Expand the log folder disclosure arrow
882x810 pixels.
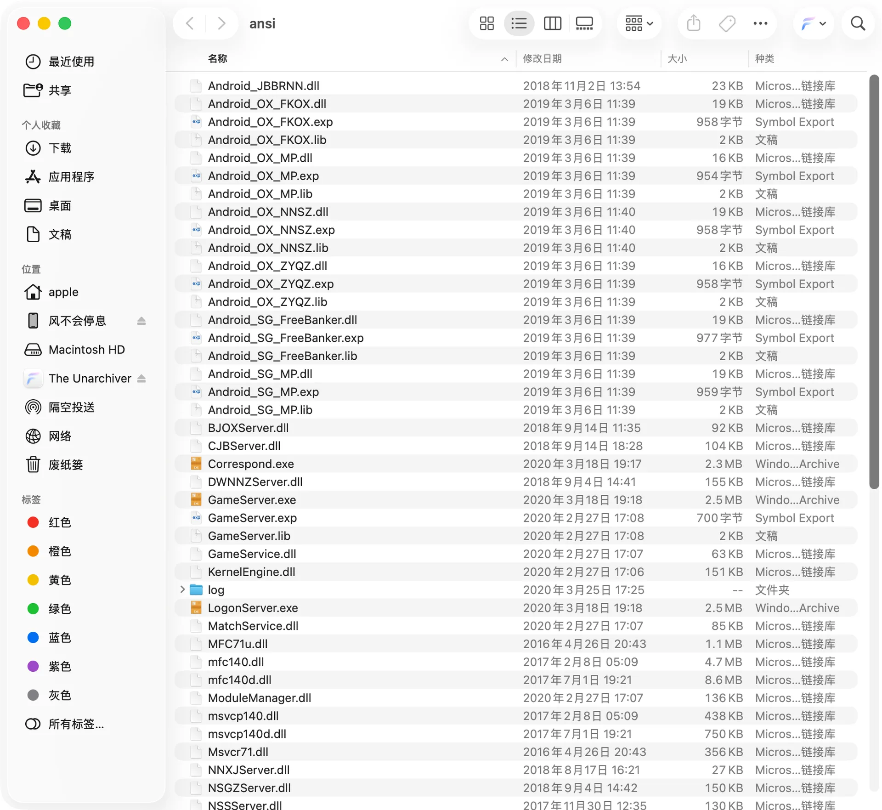(x=182, y=589)
